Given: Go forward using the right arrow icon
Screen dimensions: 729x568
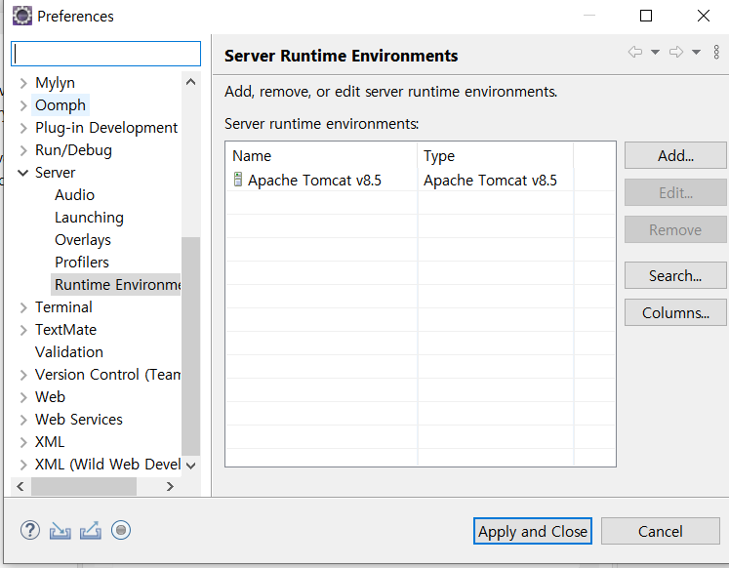Looking at the screenshot, I should pos(676,52).
